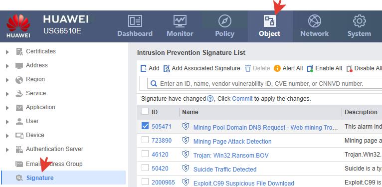Check the checkbox for signature 46120
This screenshot has height=187, width=382.
tap(145, 154)
